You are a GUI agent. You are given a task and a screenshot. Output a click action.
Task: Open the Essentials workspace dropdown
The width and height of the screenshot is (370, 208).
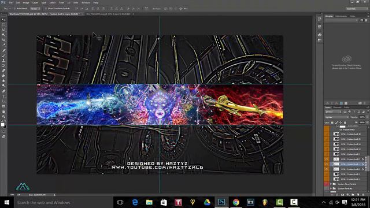pyautogui.click(x=357, y=9)
